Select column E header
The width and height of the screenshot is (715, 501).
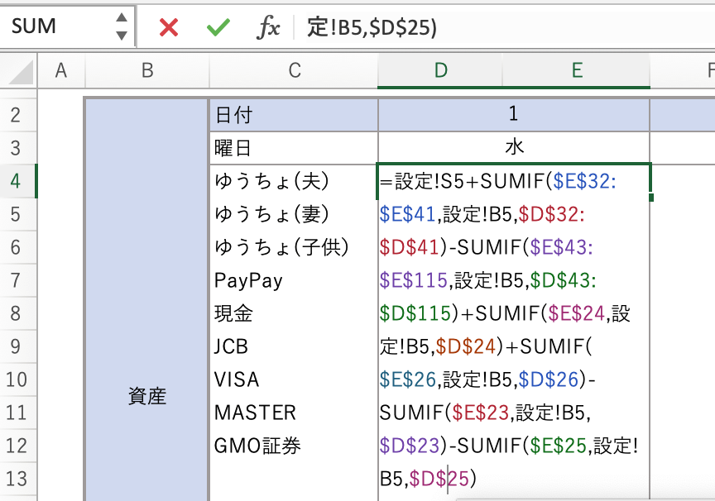point(576,71)
